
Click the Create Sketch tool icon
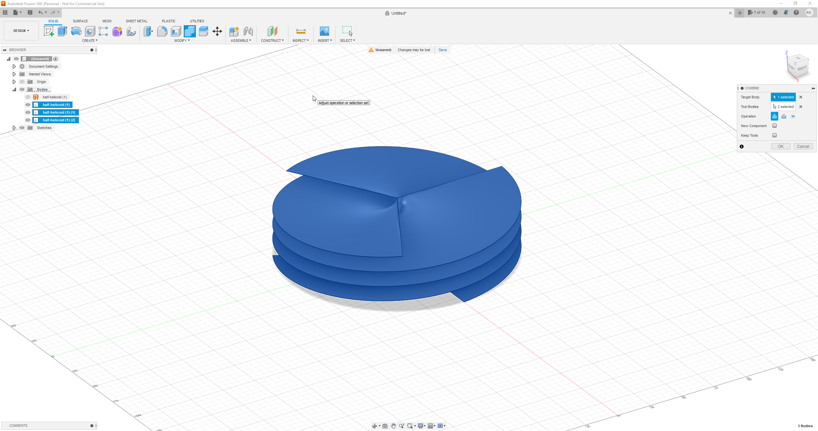coord(49,31)
